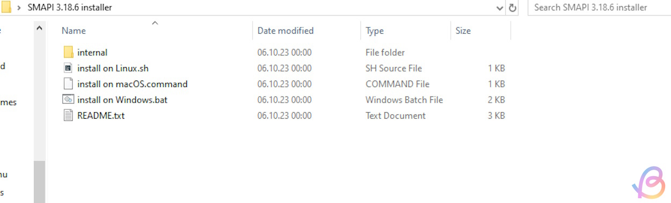Click the refresh icon beside the address bar

pos(513,8)
